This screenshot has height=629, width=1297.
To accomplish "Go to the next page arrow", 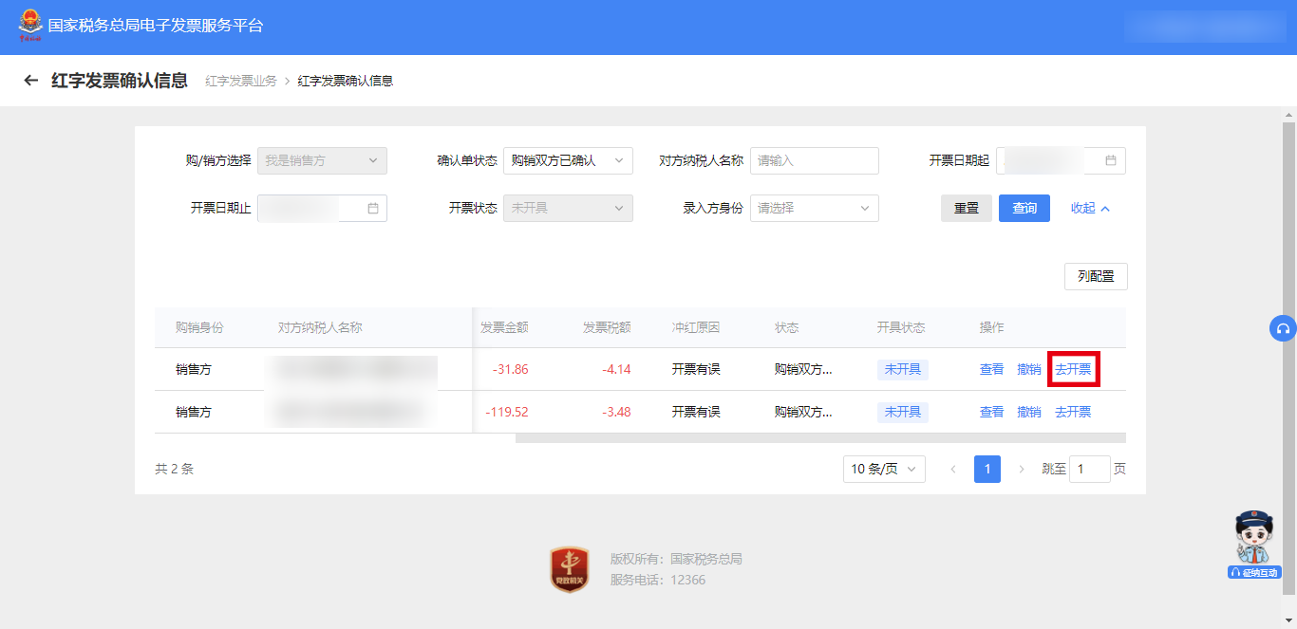I will [x=1022, y=469].
